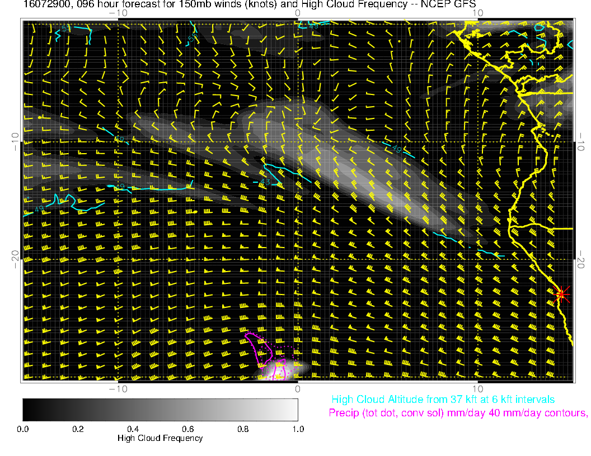Image resolution: width=591 pixels, height=456 pixels.
Task: Select the High Cloud Frequency colorbar caption
Action: click(160, 438)
